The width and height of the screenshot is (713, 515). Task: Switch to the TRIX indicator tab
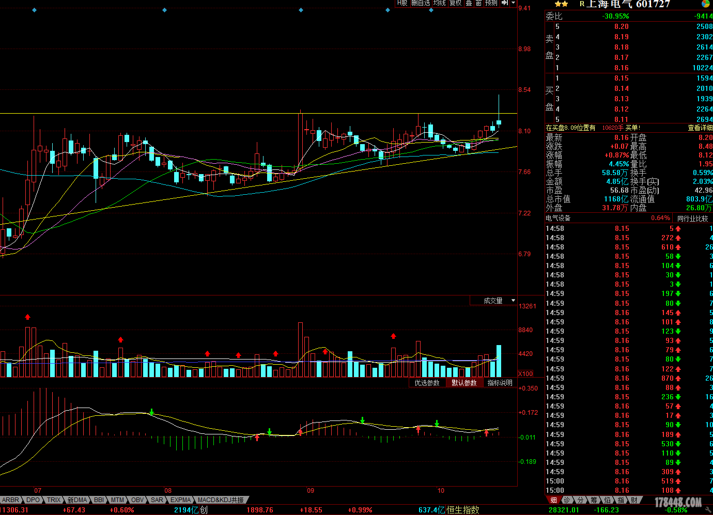(54, 500)
